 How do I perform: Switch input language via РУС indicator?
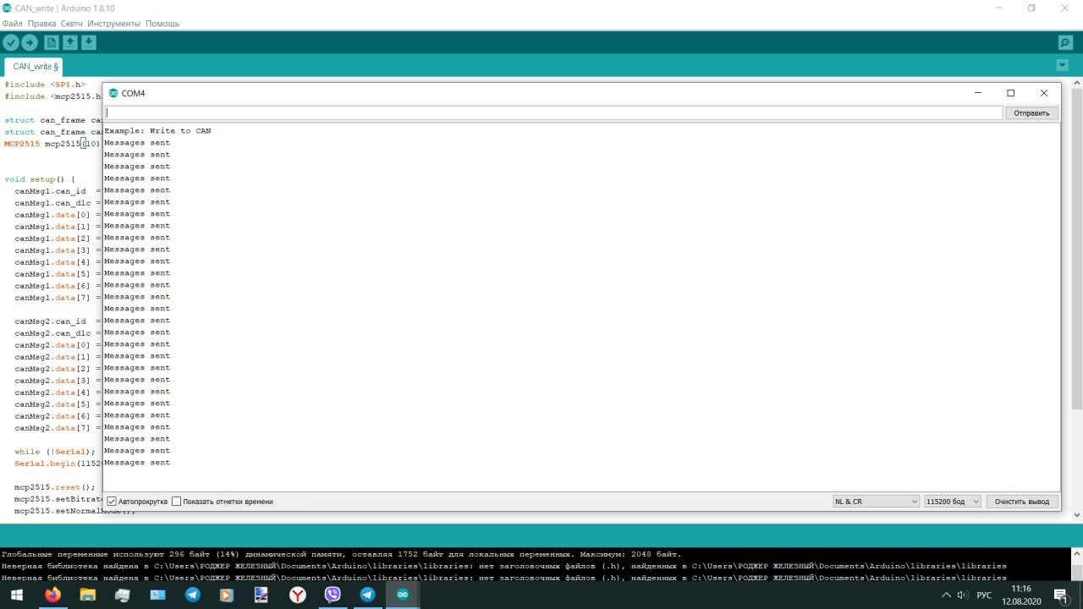(984, 595)
